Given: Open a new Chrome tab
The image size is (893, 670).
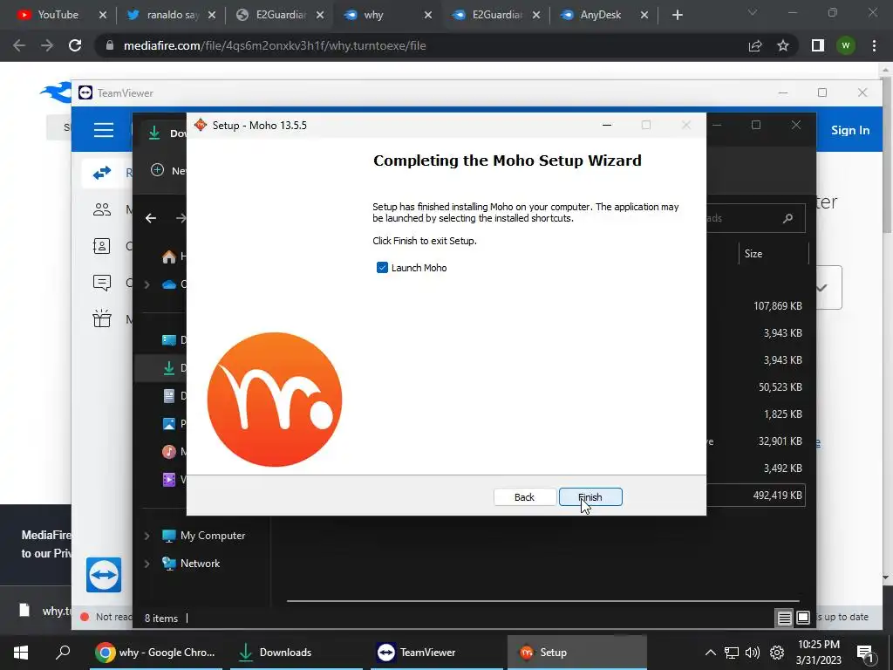Looking at the screenshot, I should tap(677, 16).
